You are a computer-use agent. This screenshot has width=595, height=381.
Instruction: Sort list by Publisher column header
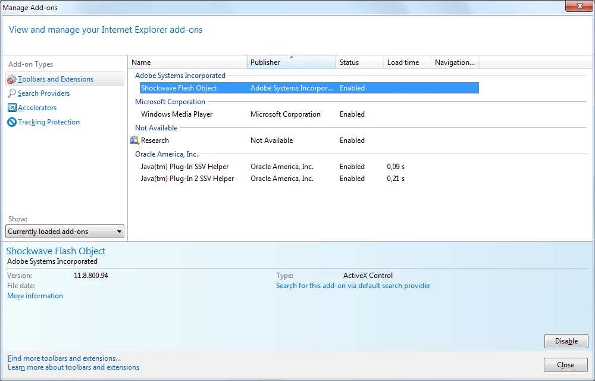pyautogui.click(x=292, y=63)
